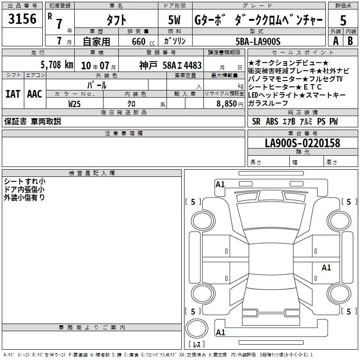Select chassis number LA900S-0220158
360x360 pixels.
click(302, 143)
